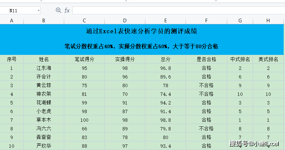The image size is (285, 150).
Task: Click the name cell 许会计
Action: 44,77
